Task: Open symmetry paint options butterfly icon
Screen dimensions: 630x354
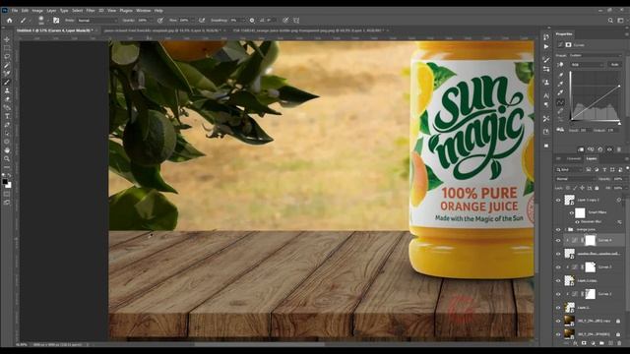Action: (296, 20)
